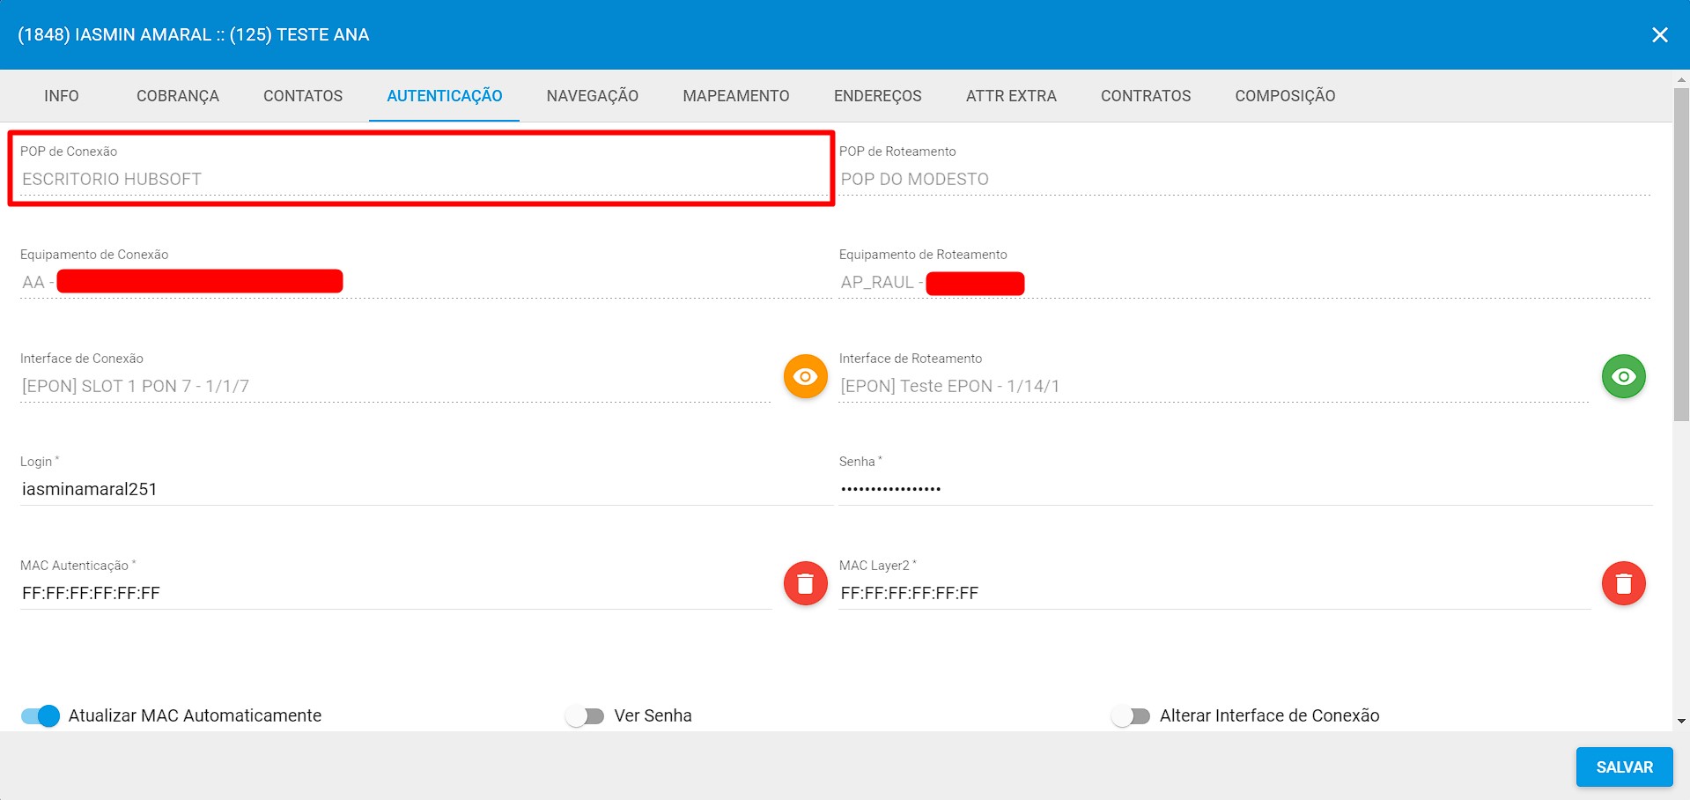Image resolution: width=1690 pixels, height=800 pixels.
Task: Click the SALVAR button
Action: 1624,767
